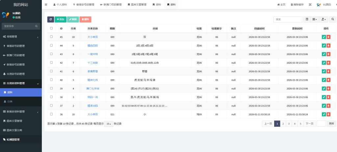Click the fullscreen icon in top bar
337x152 pixels.
click(x=310, y=5)
